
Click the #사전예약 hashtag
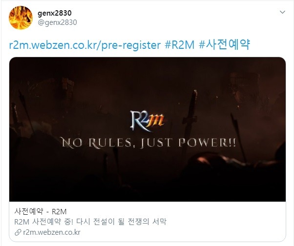pos(224,45)
